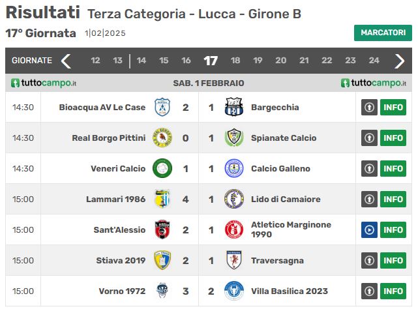Viewport: 418px width, 311px height.
Task: Click the Bargecchia team crest
Action: (234, 107)
